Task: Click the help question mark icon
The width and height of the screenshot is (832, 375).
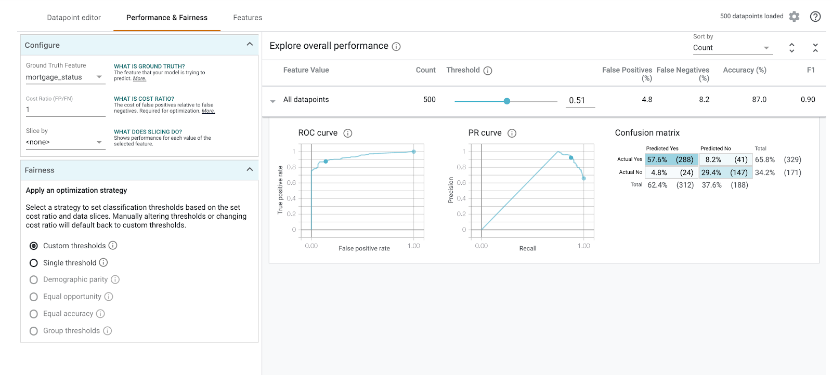Action: pos(815,17)
